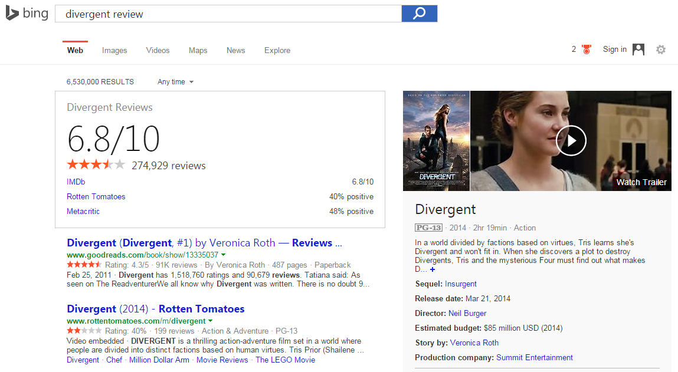Open the Metacritic reviews link
Image resolution: width=678 pixels, height=372 pixels.
(83, 212)
